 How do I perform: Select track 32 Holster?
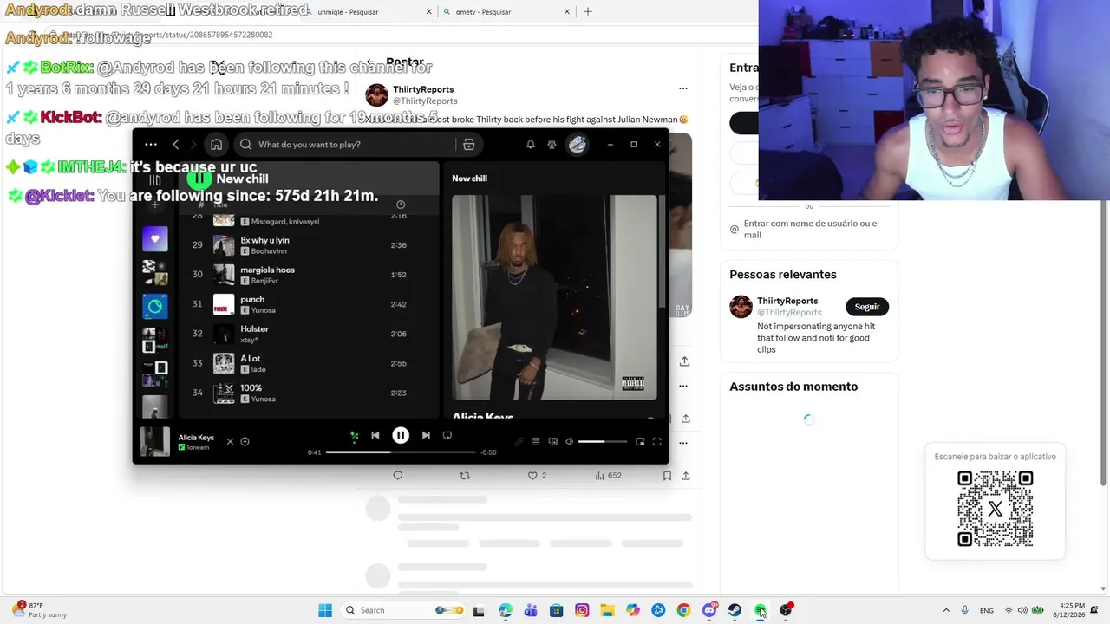[308, 334]
